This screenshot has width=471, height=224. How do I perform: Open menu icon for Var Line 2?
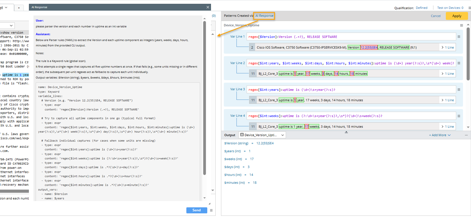point(459,63)
